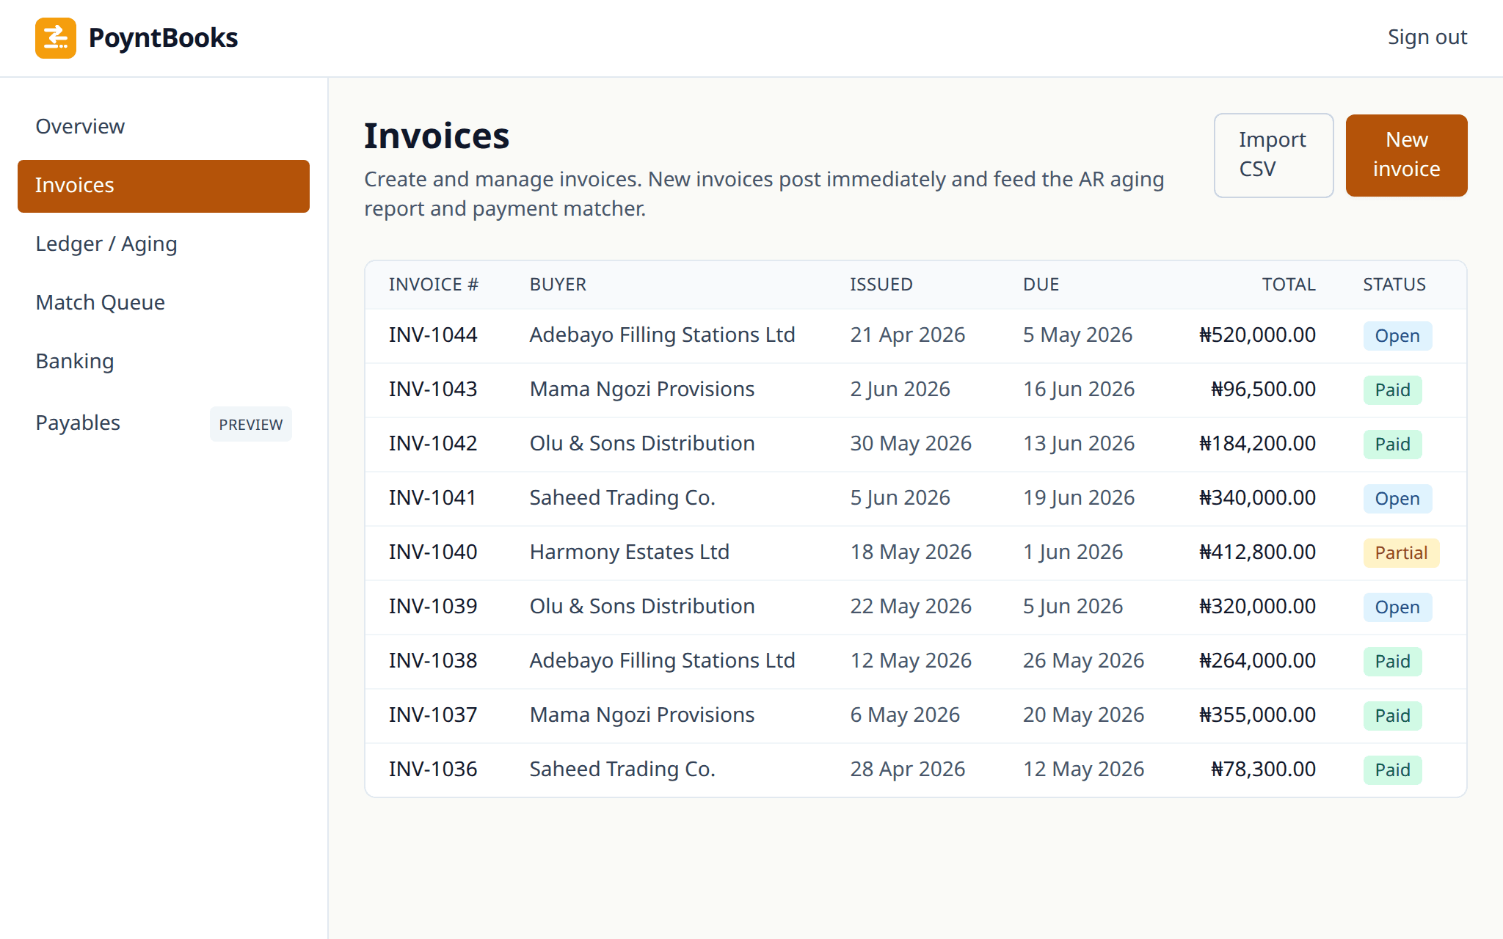Click the ₦78,300.00 total
Image resolution: width=1503 pixels, height=939 pixels.
click(x=1263, y=770)
